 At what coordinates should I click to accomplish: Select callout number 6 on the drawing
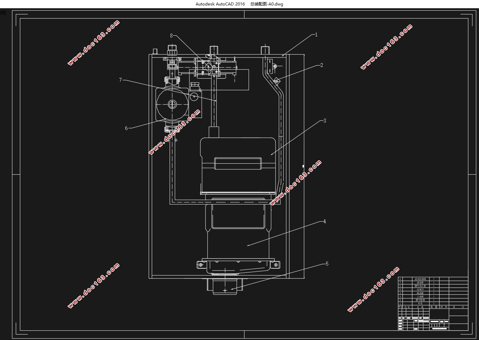click(x=126, y=128)
